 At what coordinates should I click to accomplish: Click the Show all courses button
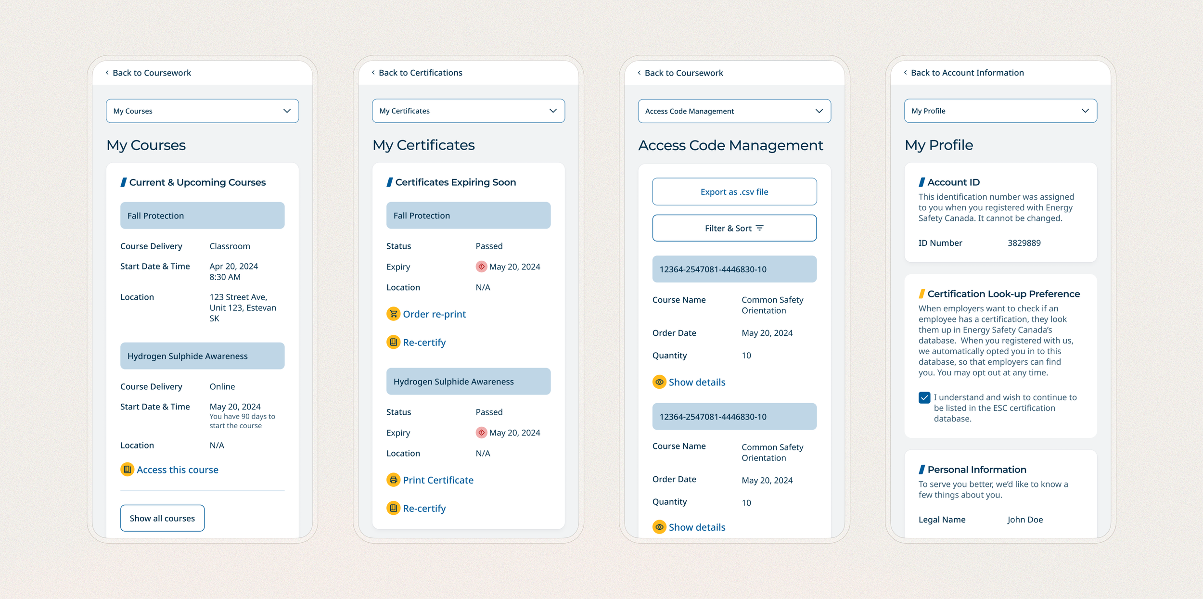[x=162, y=518]
